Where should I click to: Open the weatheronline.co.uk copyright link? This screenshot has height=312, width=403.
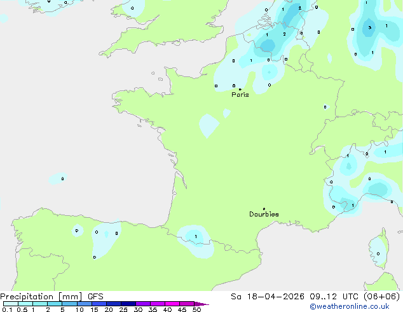(350, 306)
